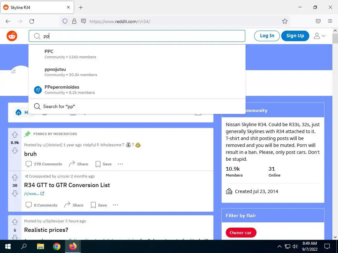Close the Skyline R34 tab
The height and width of the screenshot is (253, 338).
click(x=68, y=7)
